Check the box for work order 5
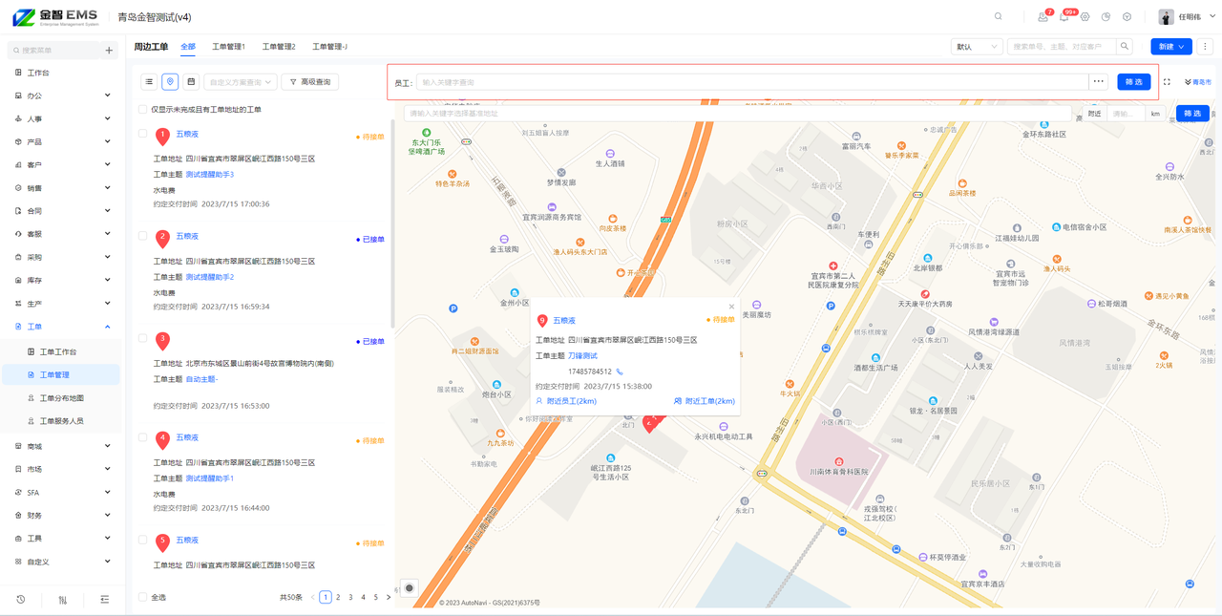1222x616 pixels. [x=143, y=540]
